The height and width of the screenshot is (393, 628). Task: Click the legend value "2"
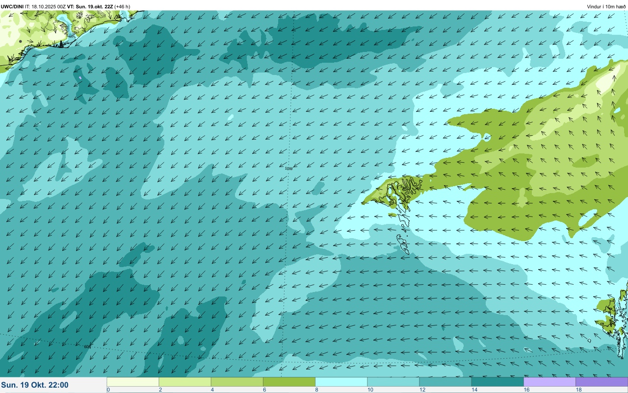pyautogui.click(x=160, y=390)
